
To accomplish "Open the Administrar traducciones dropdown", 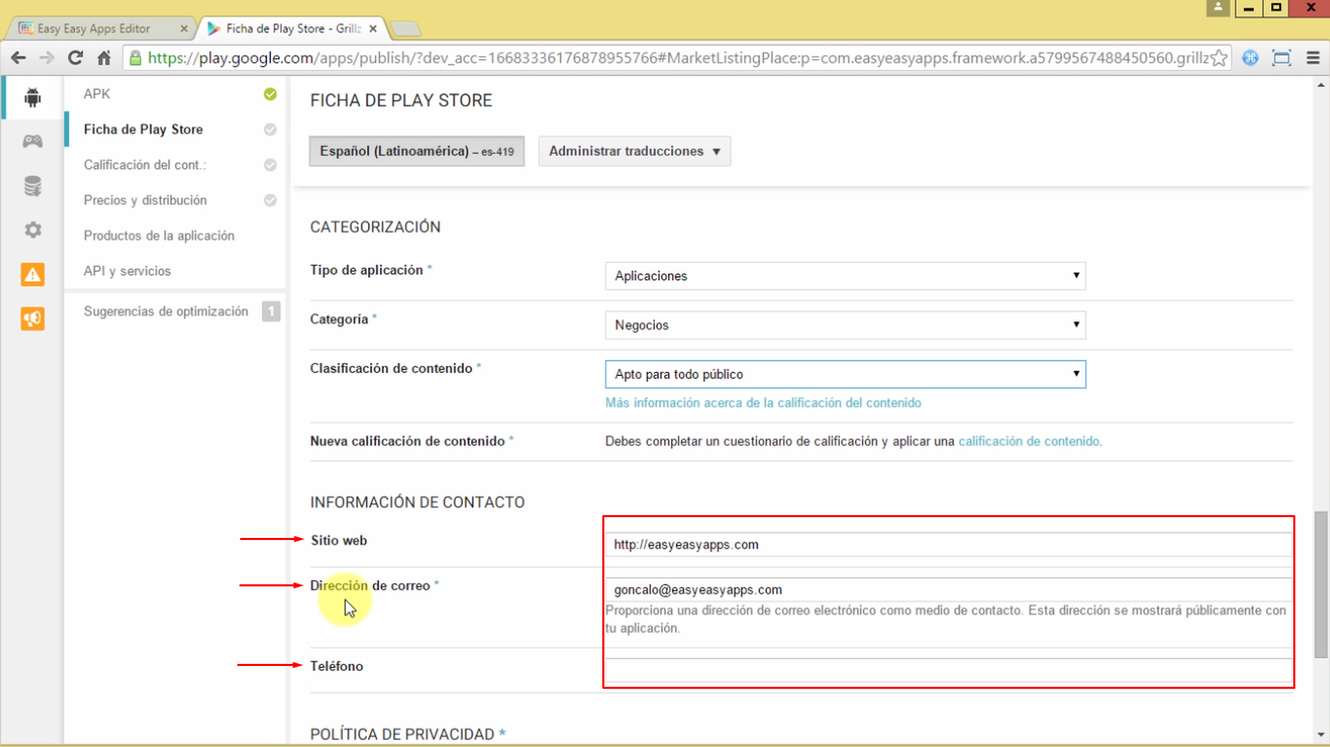I will point(634,151).
